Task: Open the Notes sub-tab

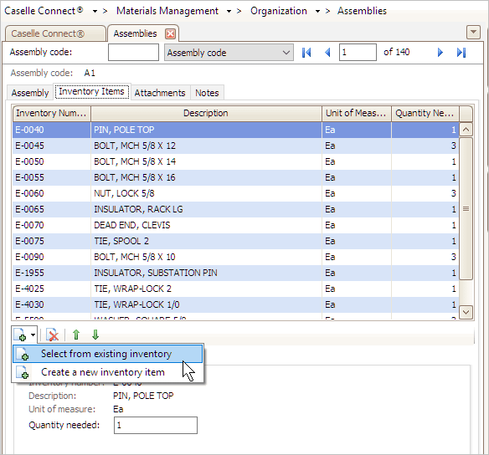Action: tap(207, 93)
